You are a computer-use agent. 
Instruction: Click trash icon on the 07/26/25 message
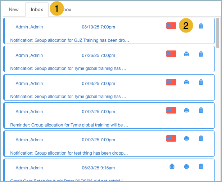click(201, 54)
